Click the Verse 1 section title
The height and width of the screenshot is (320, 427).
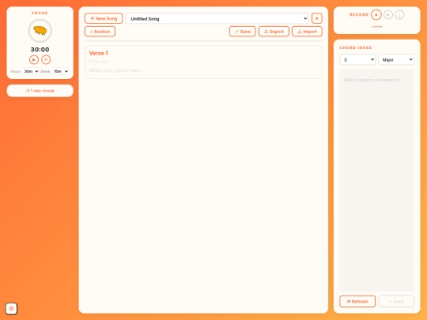(99, 53)
